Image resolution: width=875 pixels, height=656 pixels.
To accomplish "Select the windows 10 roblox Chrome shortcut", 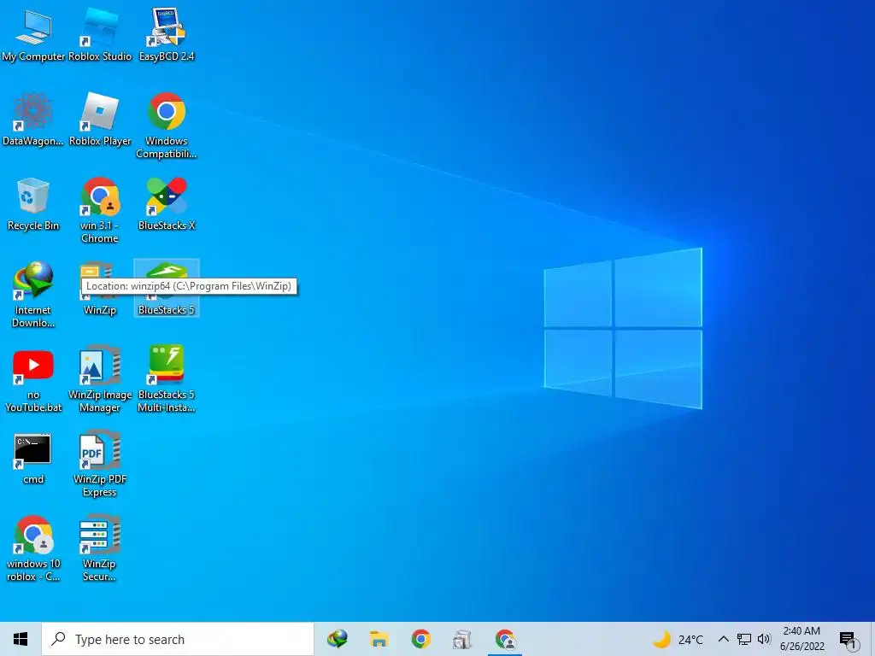I will pyautogui.click(x=33, y=549).
